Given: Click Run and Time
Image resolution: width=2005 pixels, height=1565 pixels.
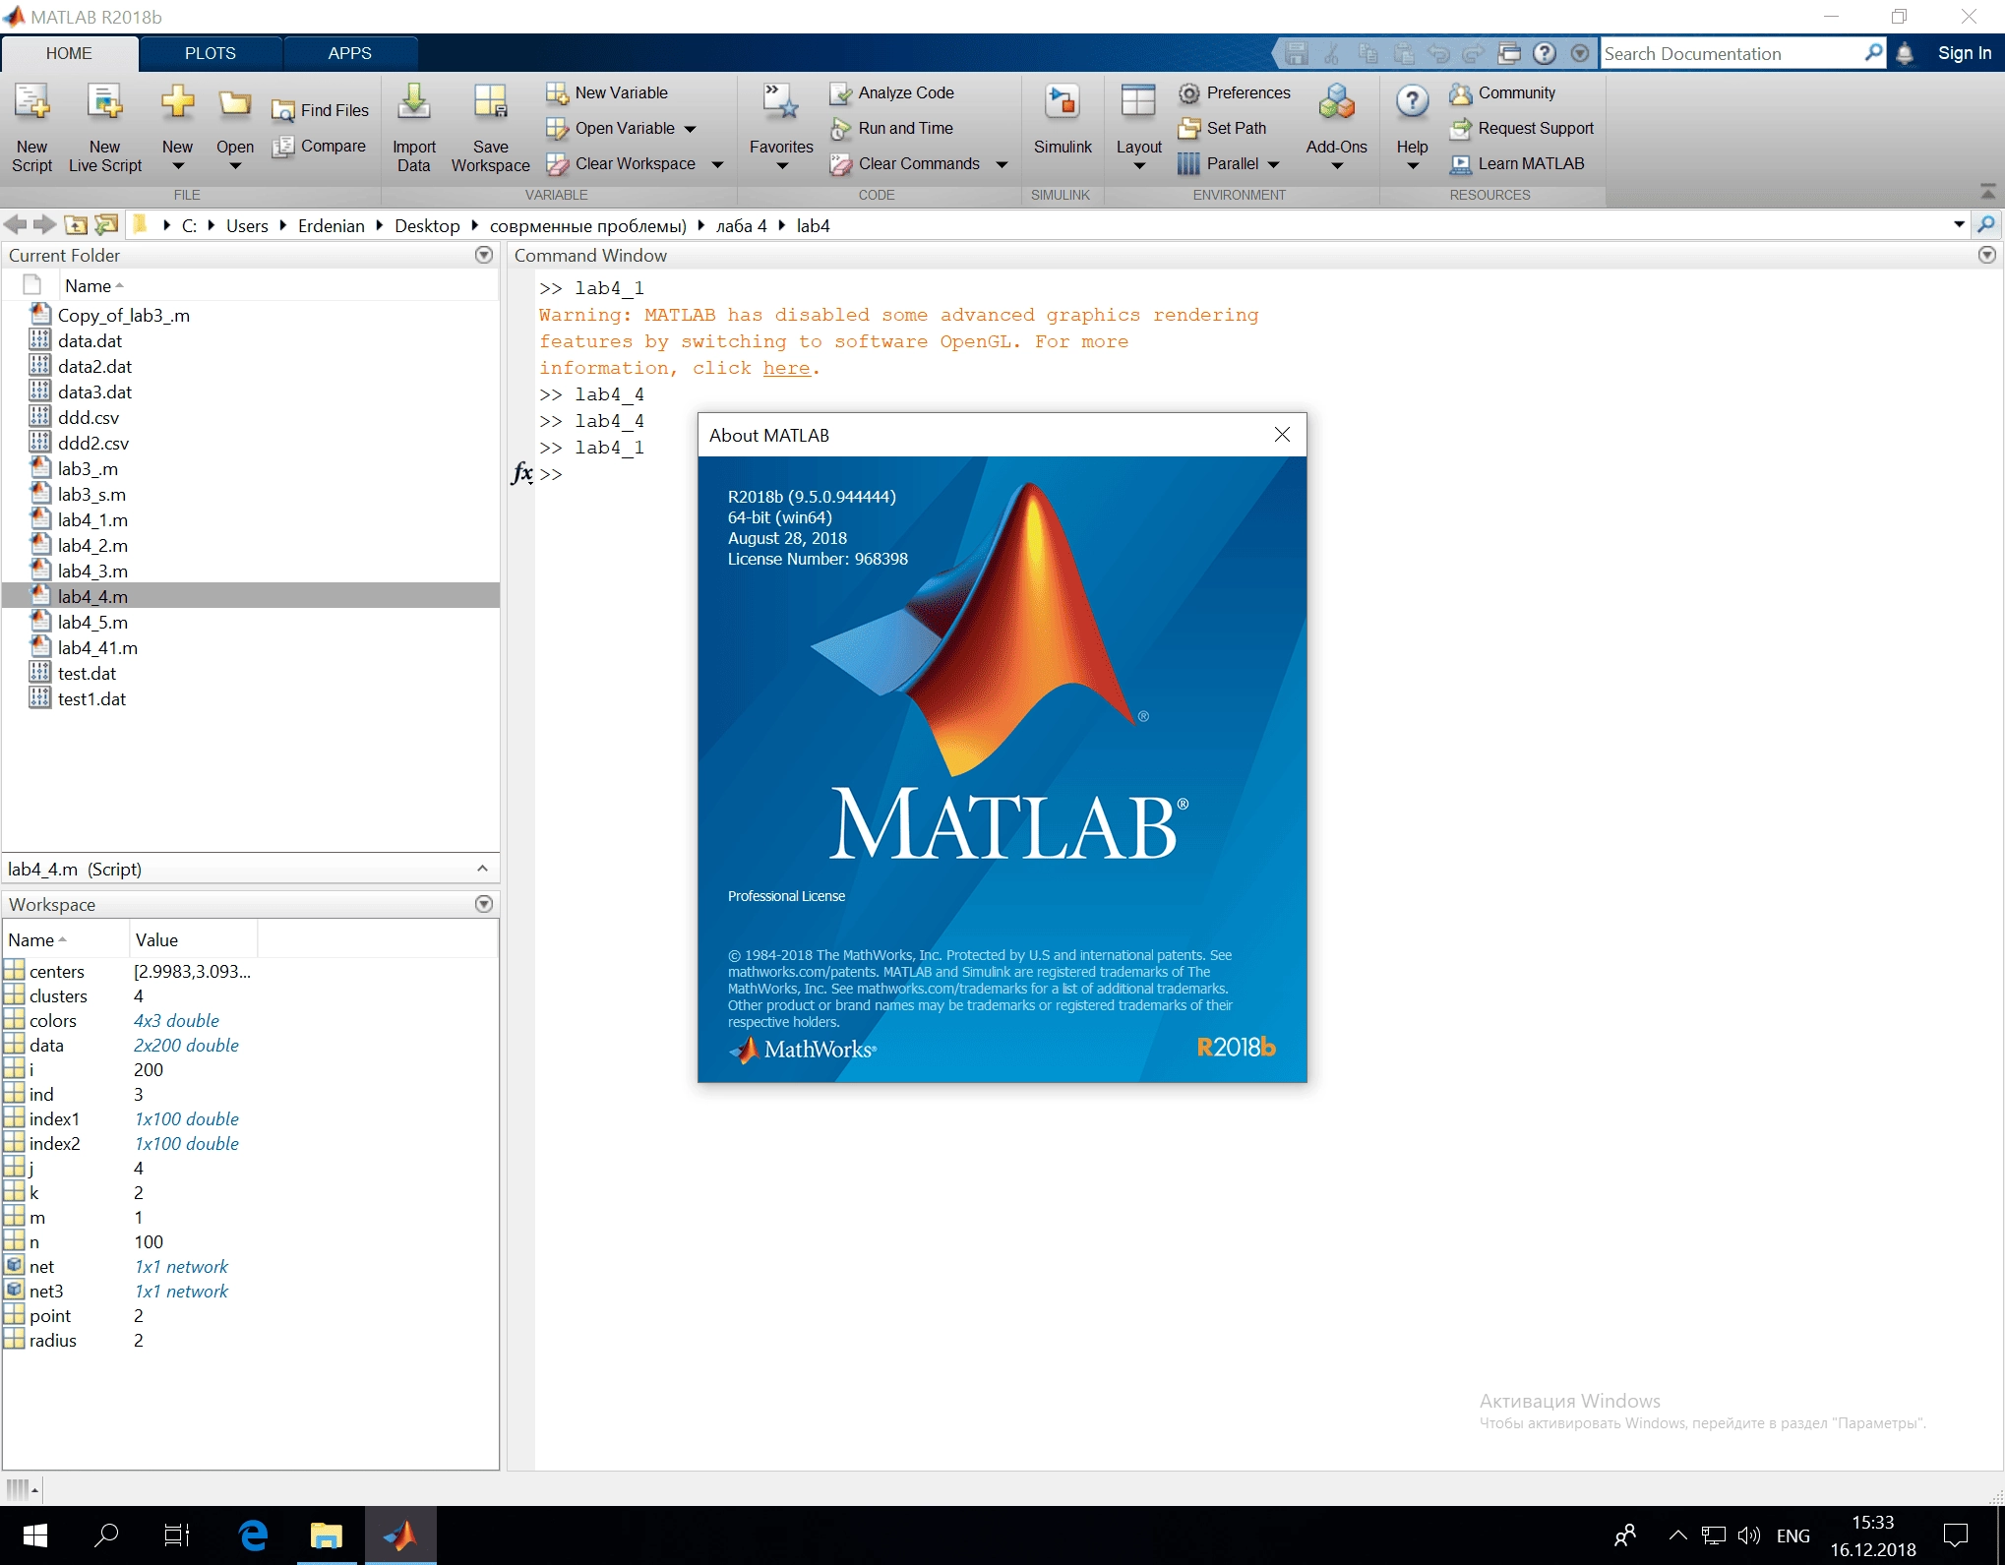Looking at the screenshot, I should click(x=891, y=128).
